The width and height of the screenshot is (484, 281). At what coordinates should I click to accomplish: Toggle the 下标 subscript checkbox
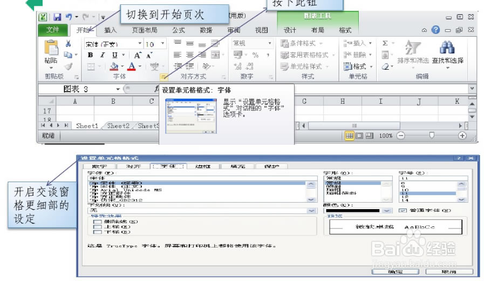point(97,232)
